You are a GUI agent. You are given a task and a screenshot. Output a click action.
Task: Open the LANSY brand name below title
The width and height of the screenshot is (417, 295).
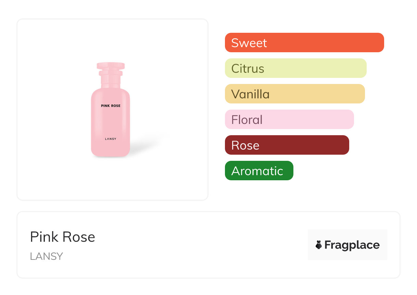47,256
